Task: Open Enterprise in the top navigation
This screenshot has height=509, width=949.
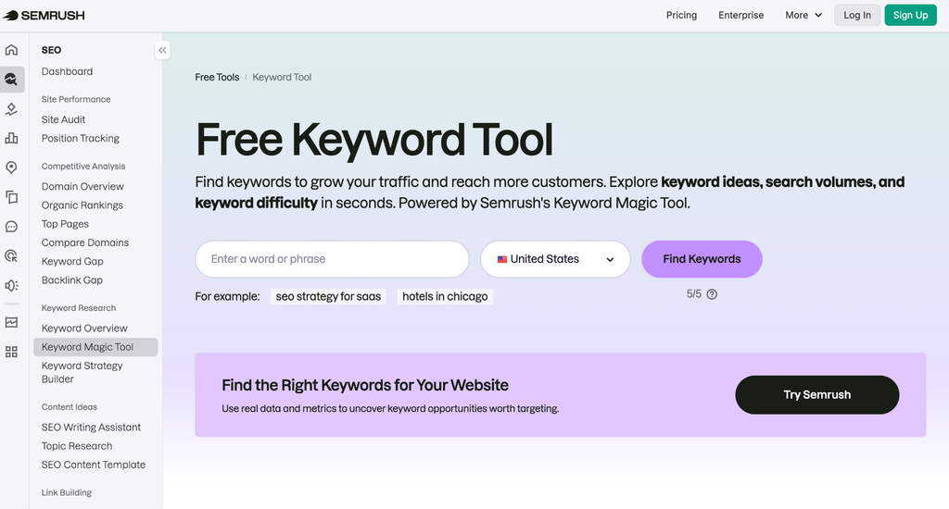Action: 740,15
